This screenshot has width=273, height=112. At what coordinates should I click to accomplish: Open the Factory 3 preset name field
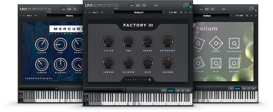point(139,12)
